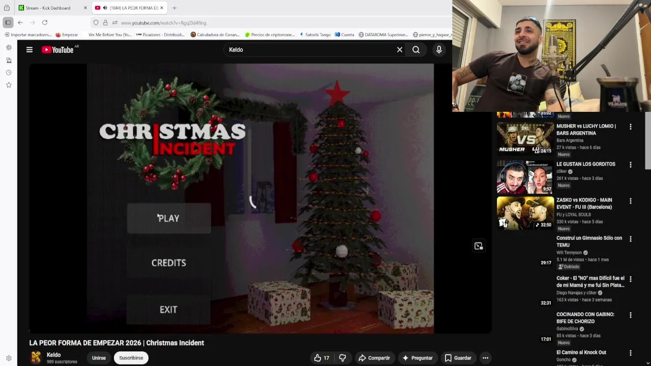Open Keldo channel avatar

point(36,358)
